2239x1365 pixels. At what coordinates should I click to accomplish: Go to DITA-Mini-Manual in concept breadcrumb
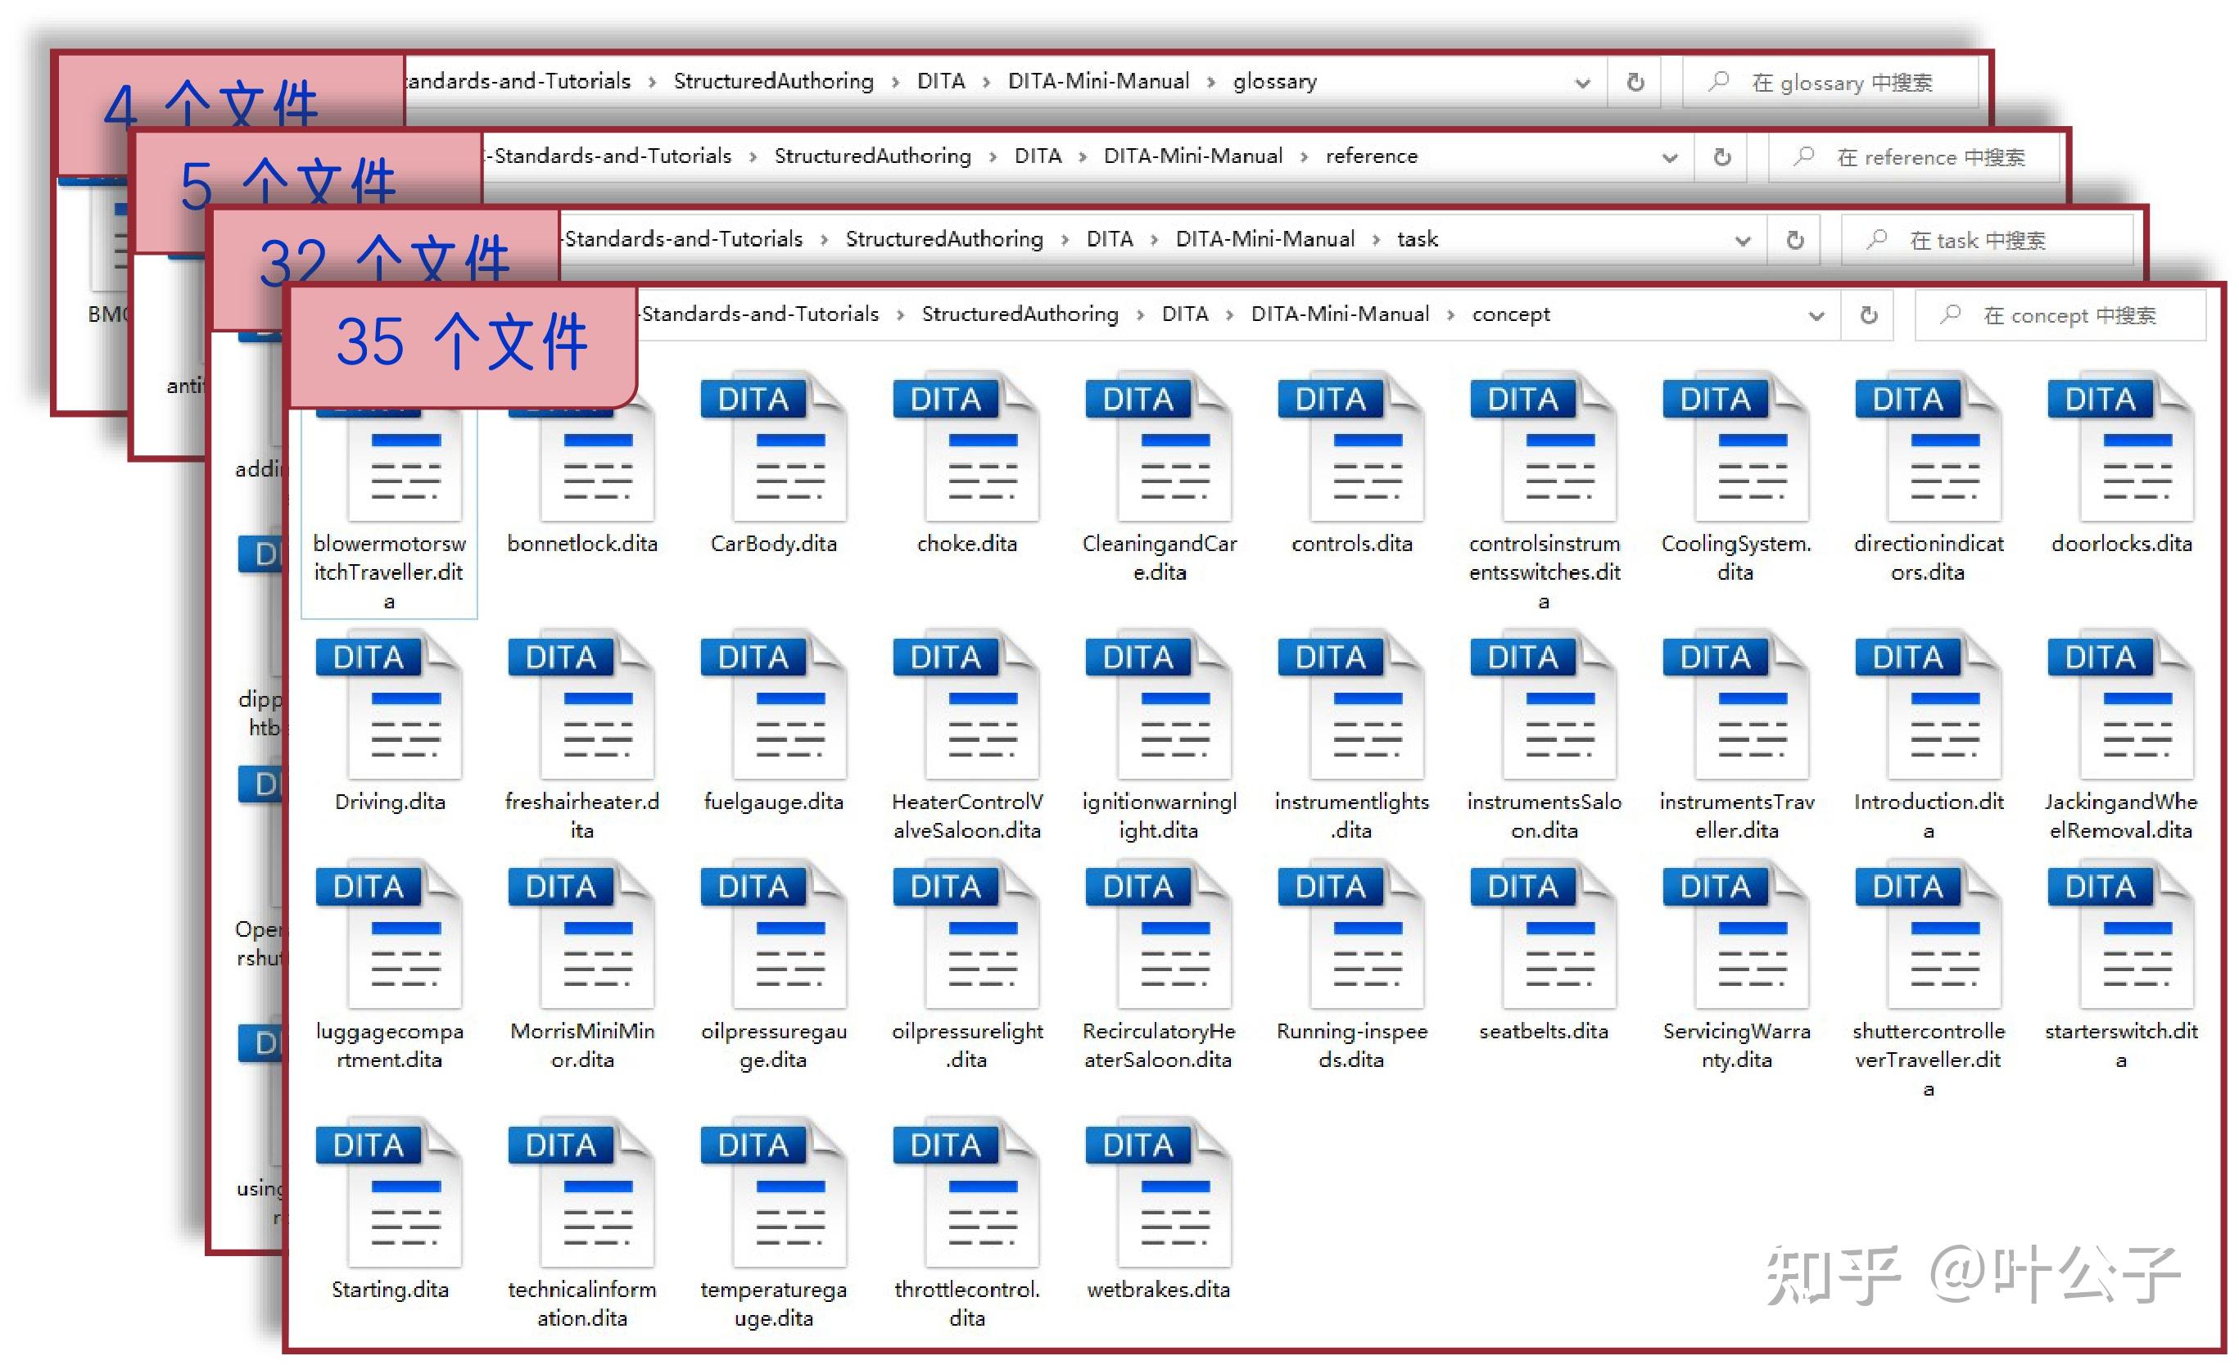click(1341, 314)
